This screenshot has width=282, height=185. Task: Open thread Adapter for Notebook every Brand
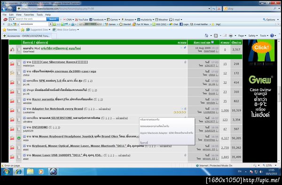(57, 108)
